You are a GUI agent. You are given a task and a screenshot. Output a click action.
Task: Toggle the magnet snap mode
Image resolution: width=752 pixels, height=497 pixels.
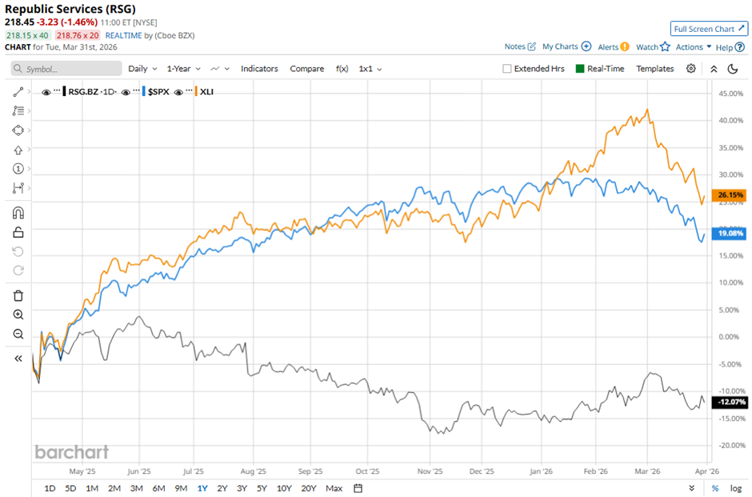pyautogui.click(x=18, y=213)
